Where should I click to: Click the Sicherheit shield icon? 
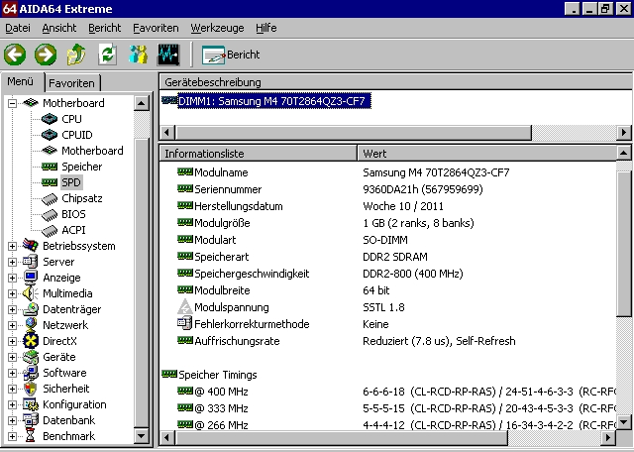[31, 389]
